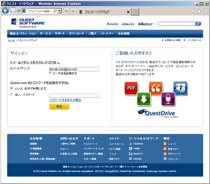Click the LinkedIn icon in footer

[x=130, y=159]
